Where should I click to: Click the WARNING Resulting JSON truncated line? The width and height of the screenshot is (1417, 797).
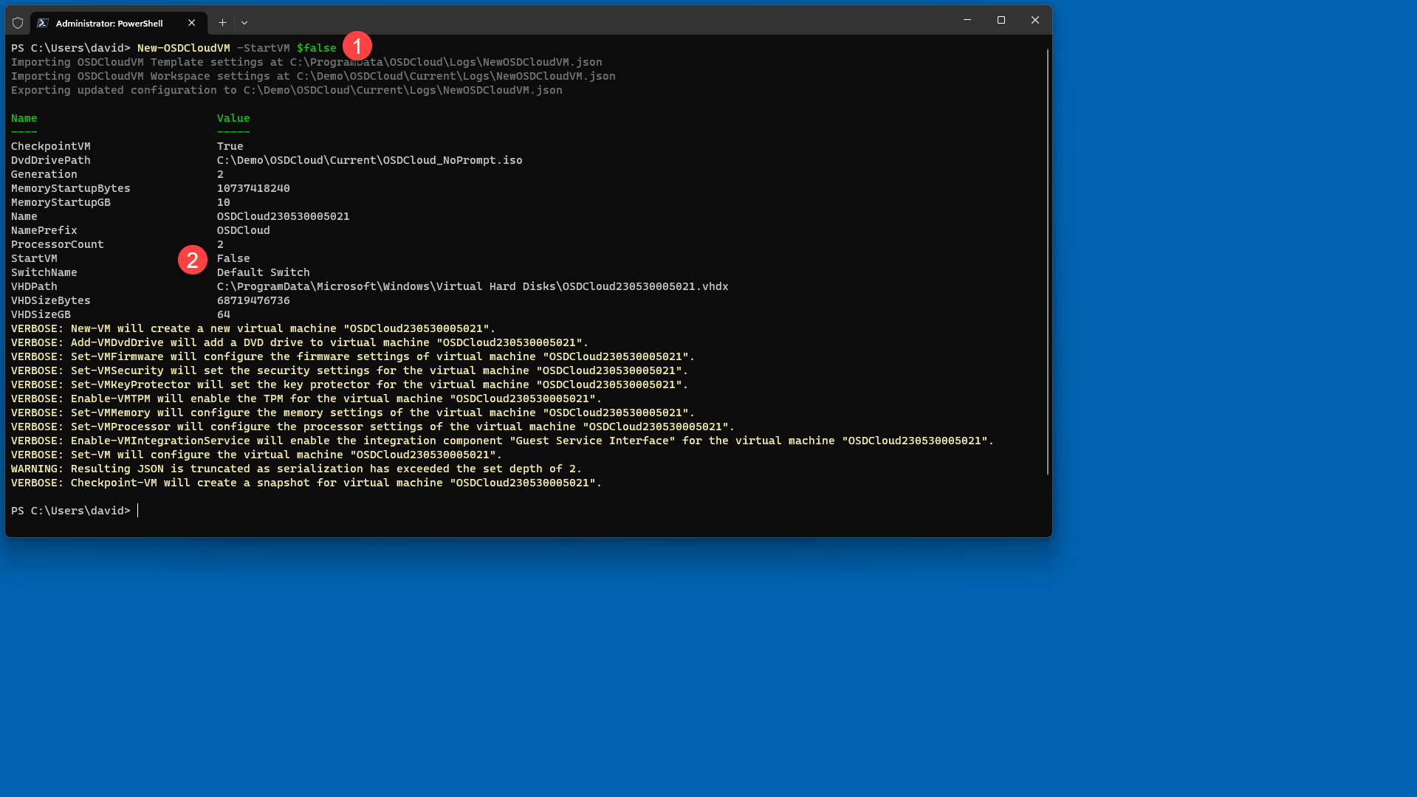pos(296,469)
